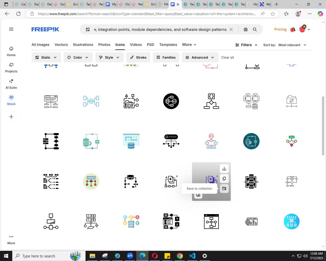Open the Advanced filter dropdown
326x261 pixels.
click(x=200, y=57)
